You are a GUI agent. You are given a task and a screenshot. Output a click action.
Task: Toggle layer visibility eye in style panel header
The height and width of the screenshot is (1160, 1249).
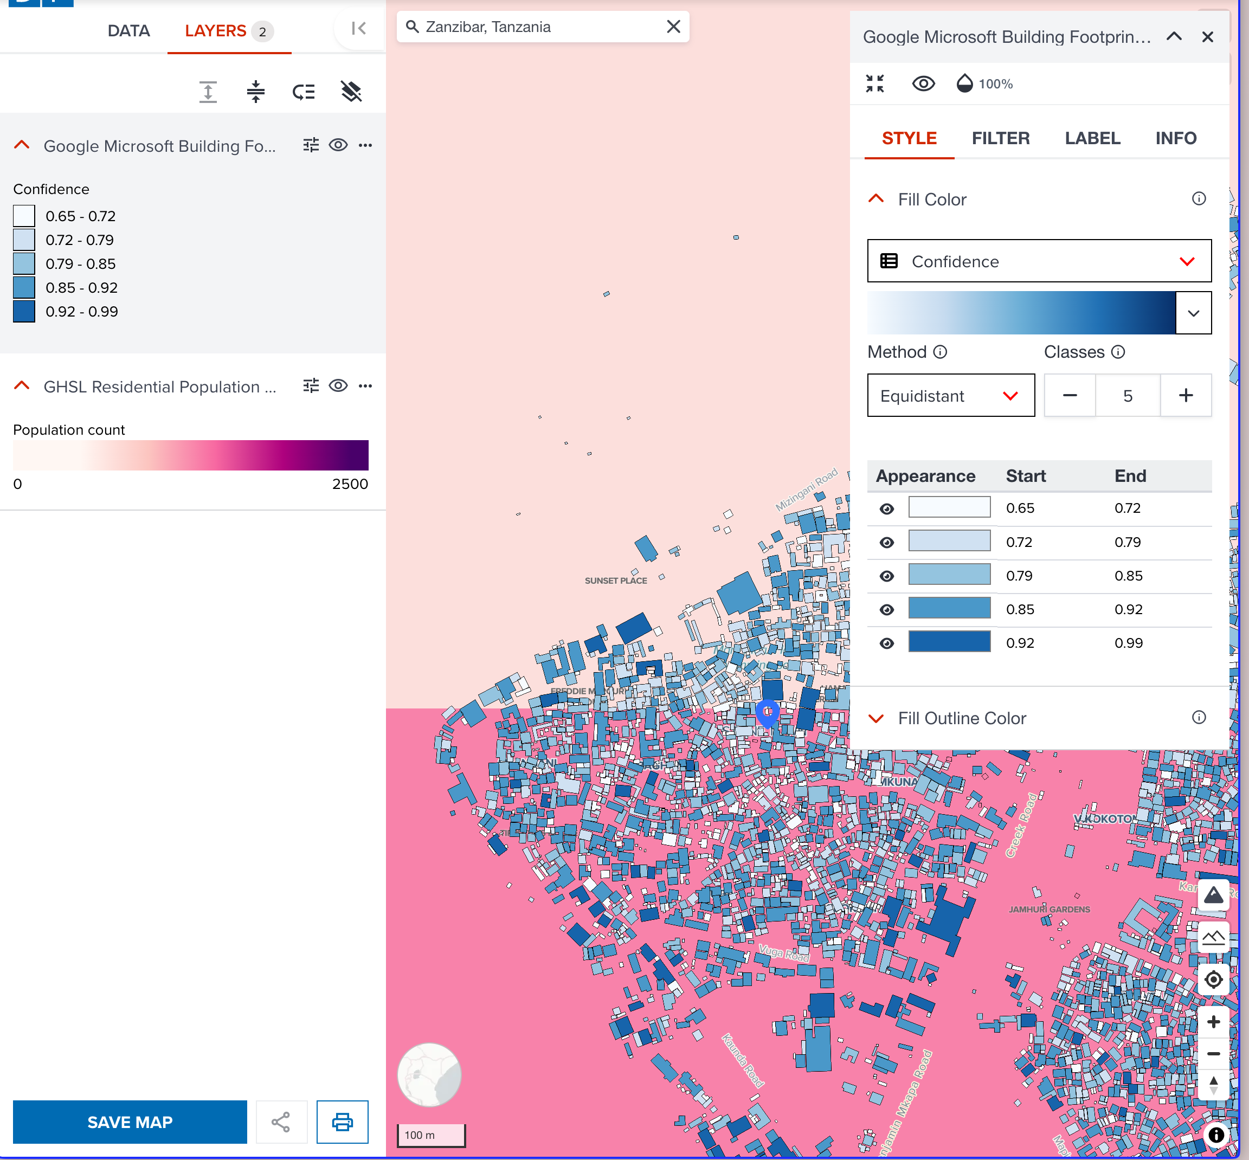coord(923,82)
